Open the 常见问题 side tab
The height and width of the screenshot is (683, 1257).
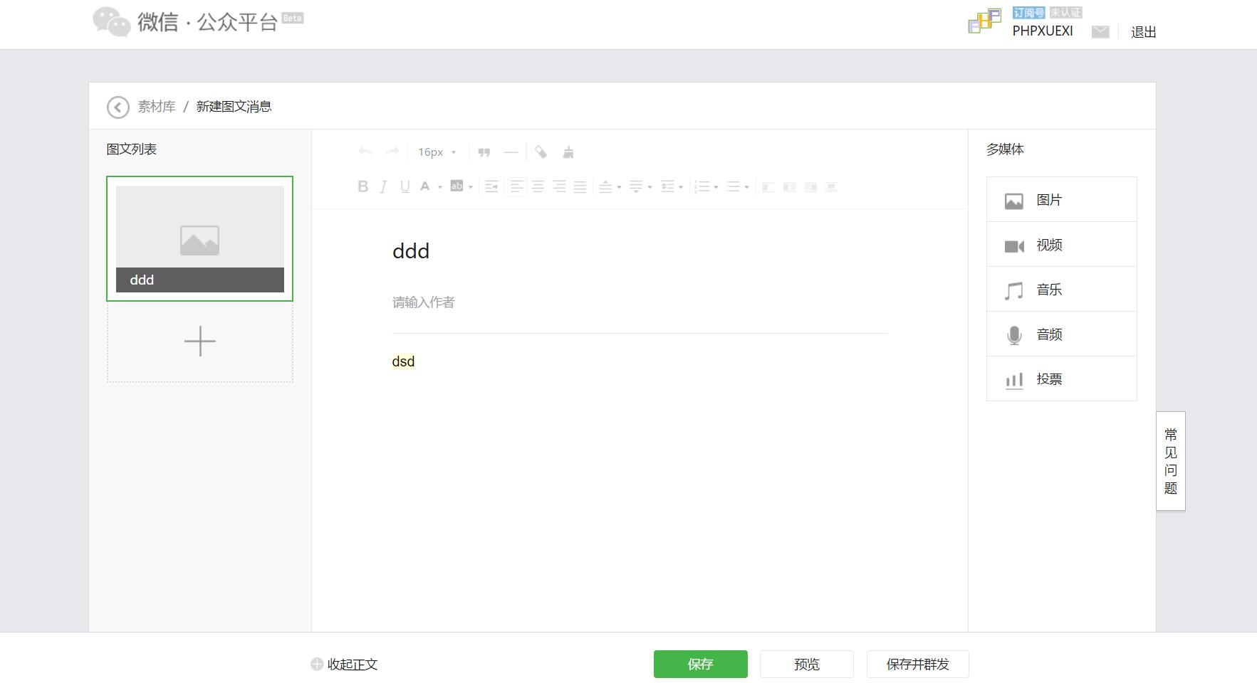pos(1170,461)
